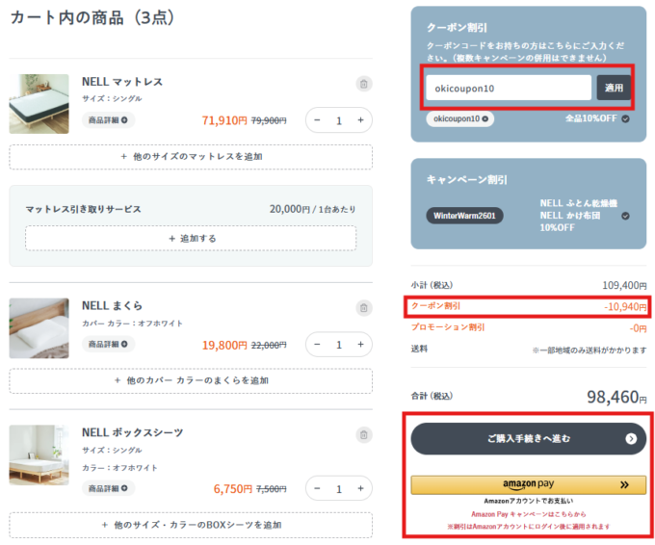This screenshot has height=545, width=655.
Task: Expand 商品詳細 for NELL まくら
Action: (x=108, y=344)
